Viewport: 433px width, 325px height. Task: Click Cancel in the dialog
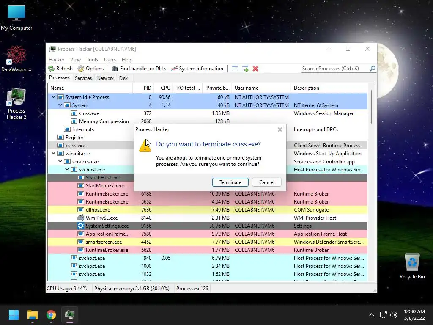267,182
